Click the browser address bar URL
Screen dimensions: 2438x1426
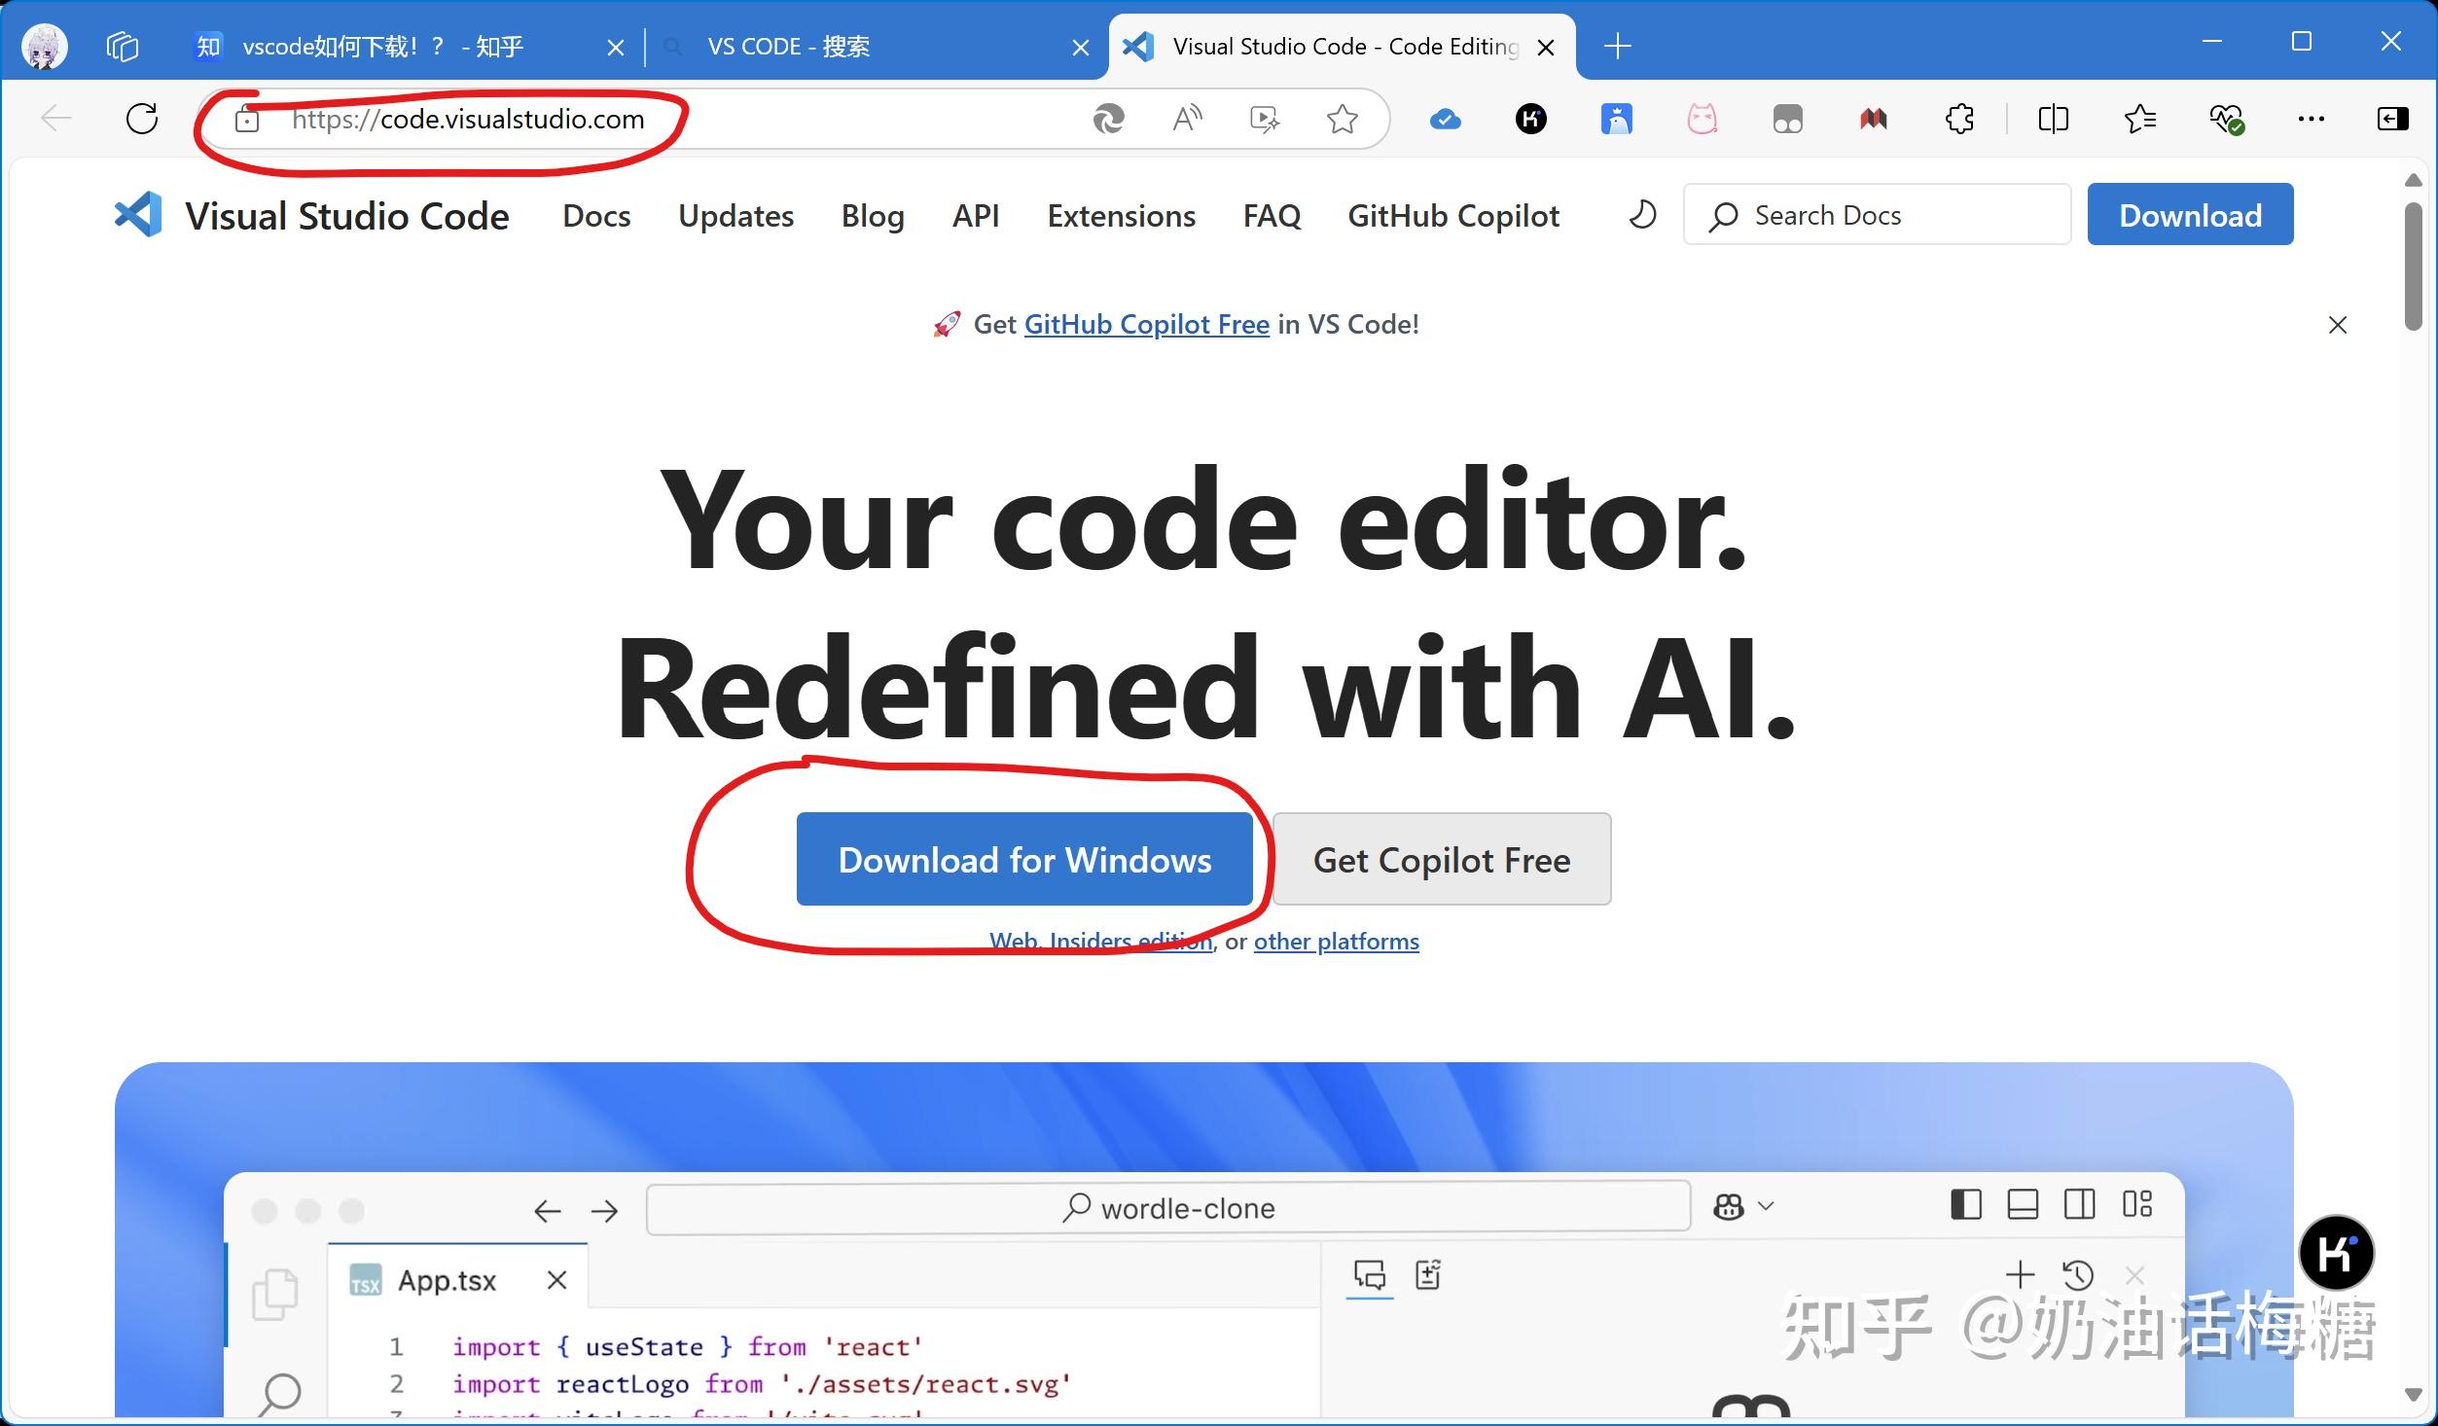pyautogui.click(x=468, y=119)
